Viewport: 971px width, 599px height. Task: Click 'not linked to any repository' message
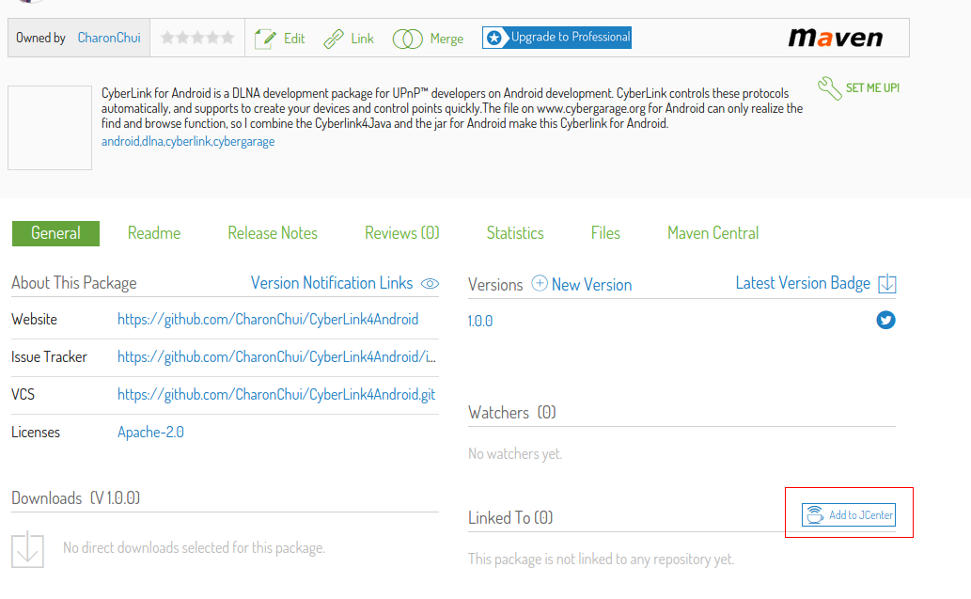tap(601, 560)
